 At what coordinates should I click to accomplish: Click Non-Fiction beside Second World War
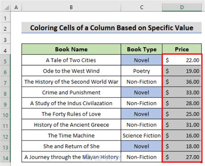coord(141,81)
